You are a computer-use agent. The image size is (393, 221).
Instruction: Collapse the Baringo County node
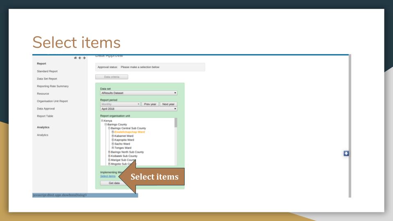[x=106, y=124]
